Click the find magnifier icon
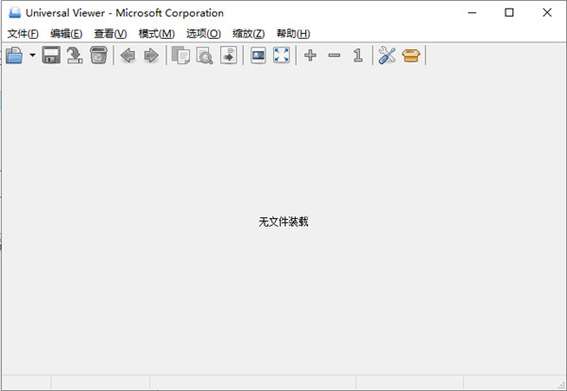Screen dimensions: 567x391 (204, 57)
